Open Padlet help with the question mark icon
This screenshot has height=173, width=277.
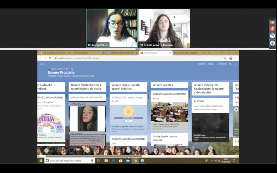pos(230,64)
